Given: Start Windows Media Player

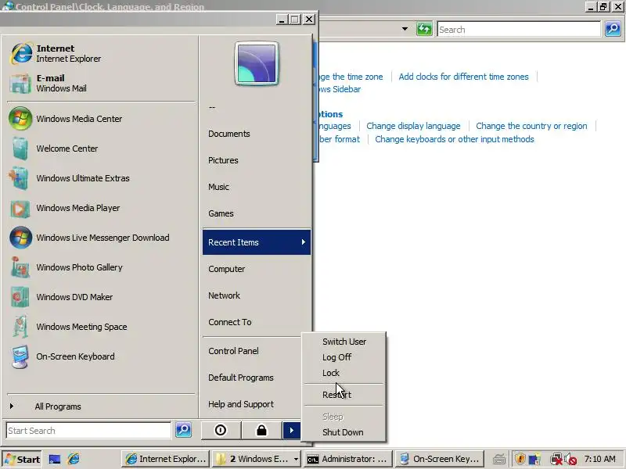Looking at the screenshot, I should pyautogui.click(x=101, y=208).
